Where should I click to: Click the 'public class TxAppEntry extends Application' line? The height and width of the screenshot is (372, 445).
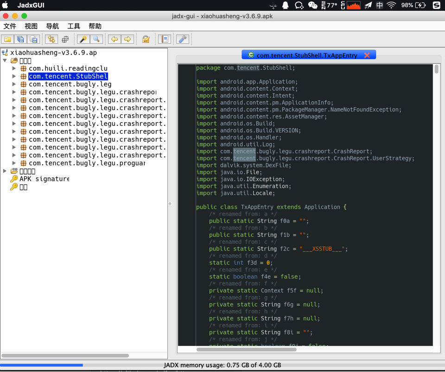pos(271,207)
